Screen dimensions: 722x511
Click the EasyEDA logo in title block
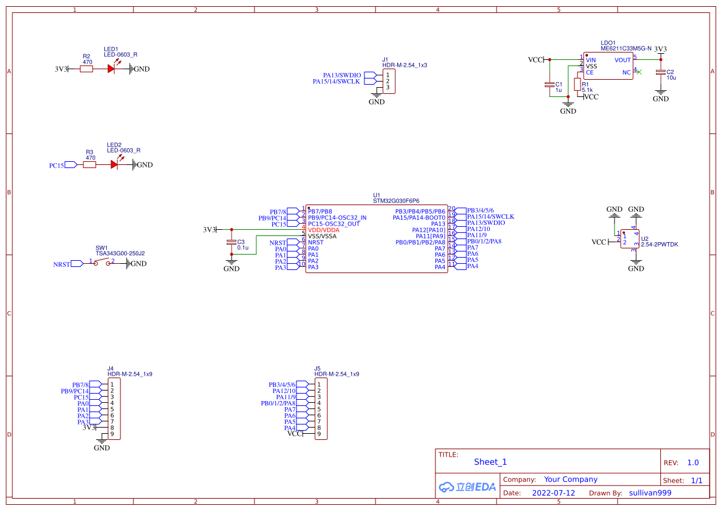point(468,487)
